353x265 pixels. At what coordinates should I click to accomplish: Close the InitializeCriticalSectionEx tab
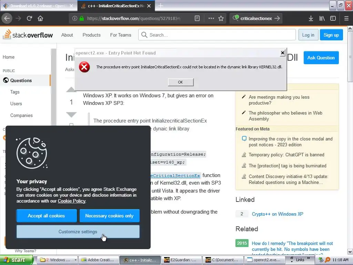click(149, 6)
